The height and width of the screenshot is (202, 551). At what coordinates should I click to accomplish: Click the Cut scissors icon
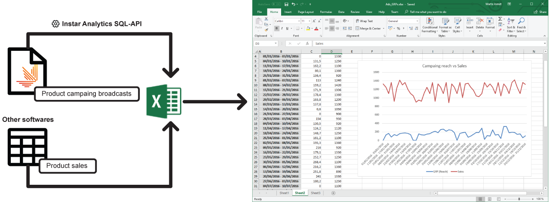tap(266, 19)
